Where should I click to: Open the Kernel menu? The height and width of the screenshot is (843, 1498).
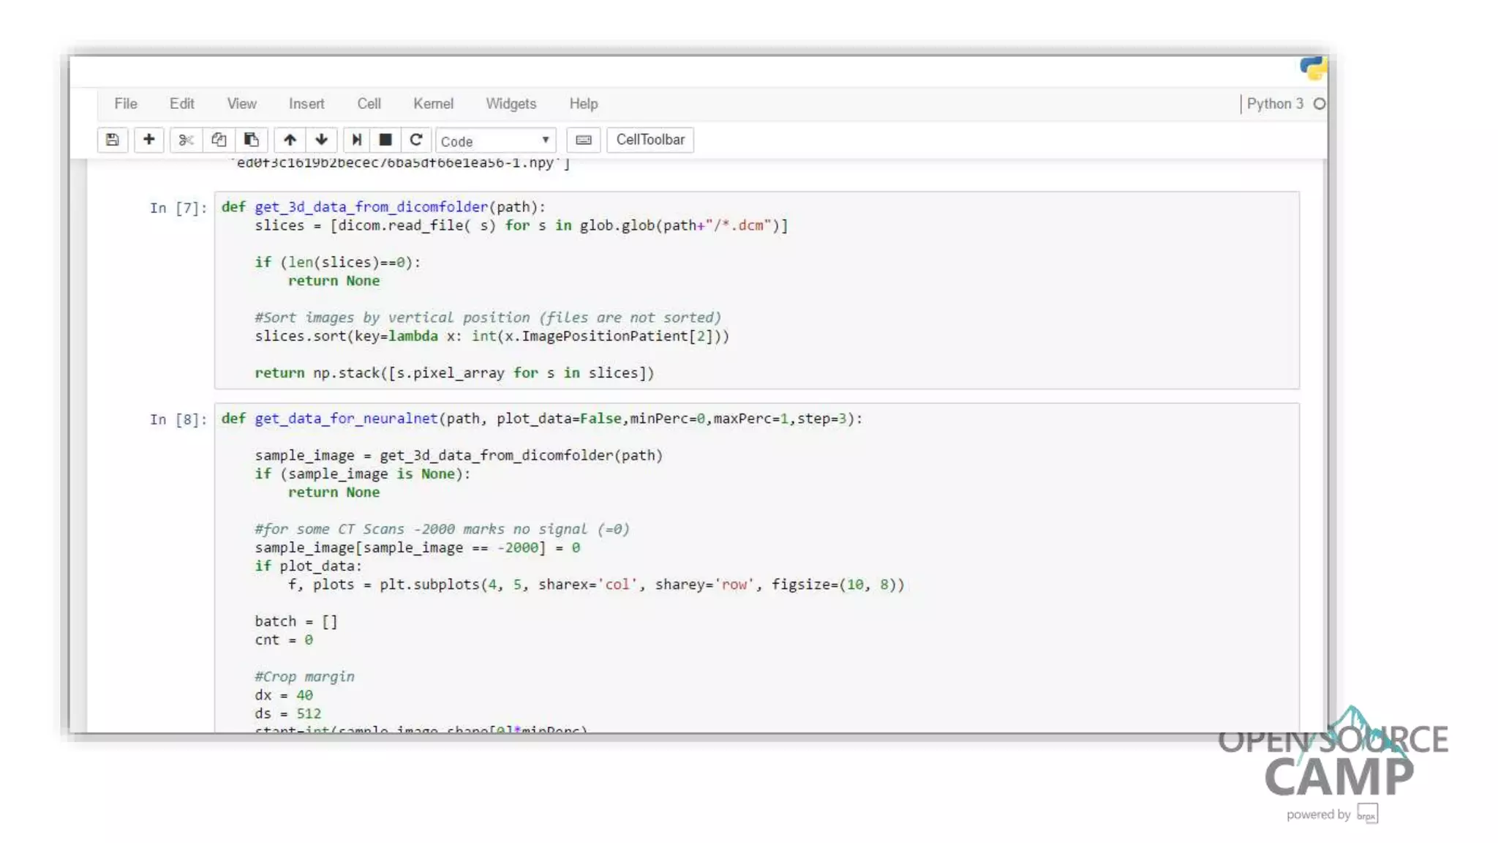[433, 104]
